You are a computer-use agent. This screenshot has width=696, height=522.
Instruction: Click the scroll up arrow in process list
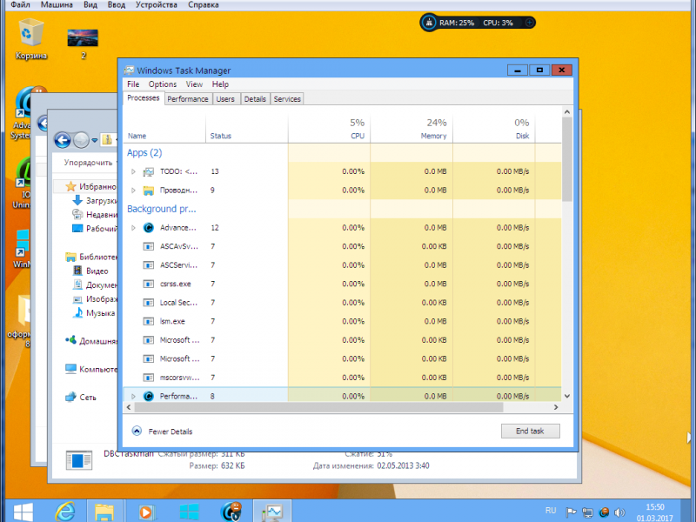(x=567, y=112)
